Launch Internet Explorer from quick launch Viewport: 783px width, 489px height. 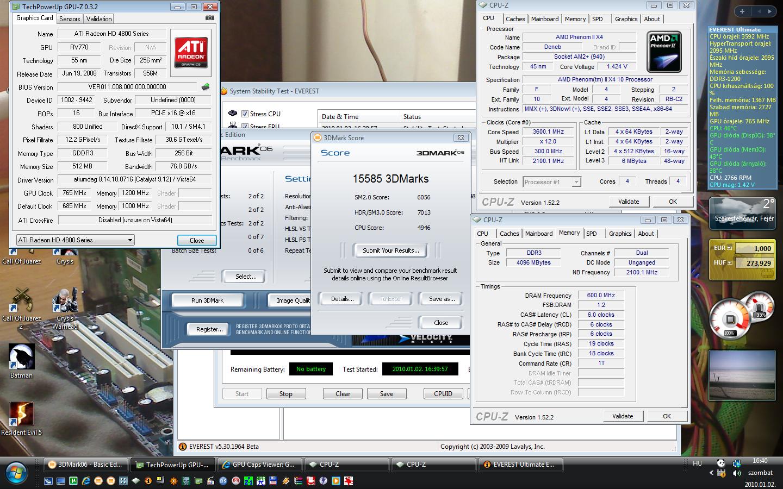click(85, 481)
